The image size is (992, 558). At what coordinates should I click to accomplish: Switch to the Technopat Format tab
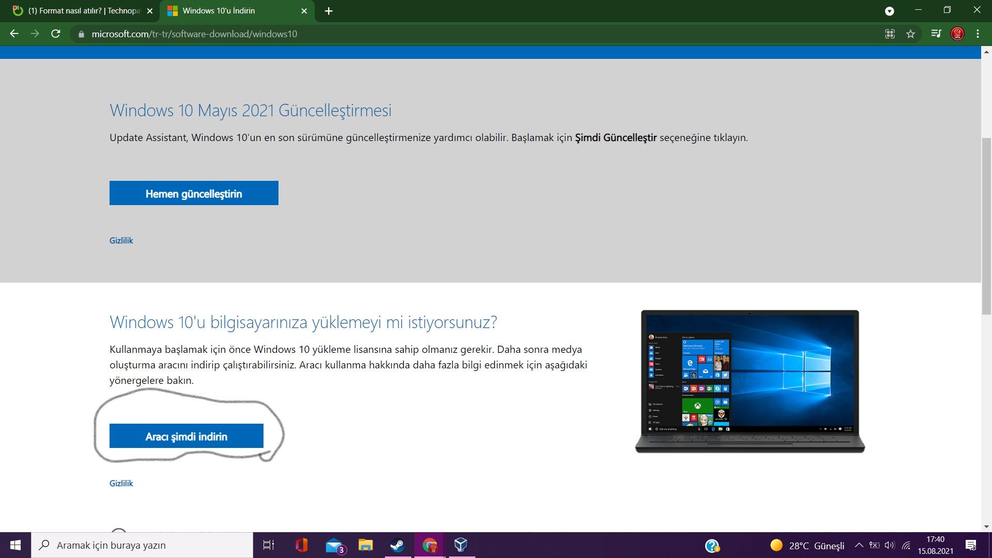pos(83,11)
